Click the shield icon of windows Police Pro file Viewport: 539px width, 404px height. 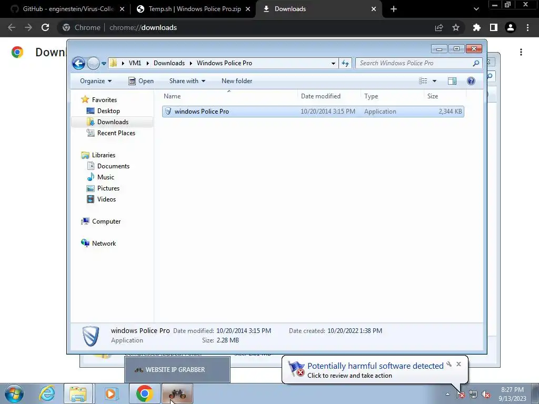[x=168, y=111]
